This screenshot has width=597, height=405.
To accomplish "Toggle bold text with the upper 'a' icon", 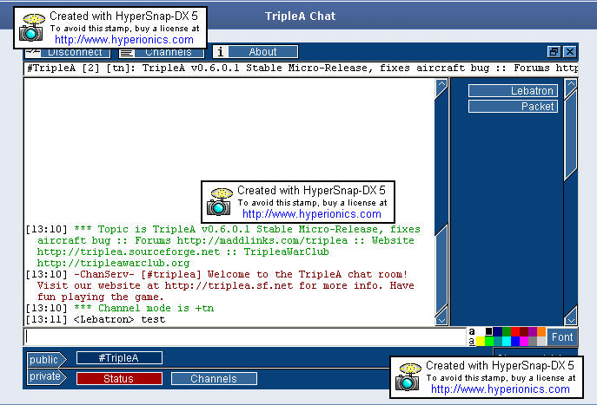I will (x=472, y=331).
